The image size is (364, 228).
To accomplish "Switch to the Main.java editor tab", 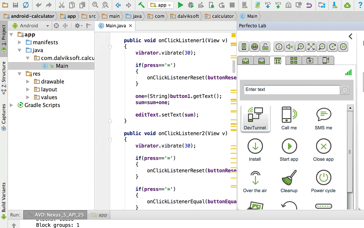I will (x=116, y=26).
